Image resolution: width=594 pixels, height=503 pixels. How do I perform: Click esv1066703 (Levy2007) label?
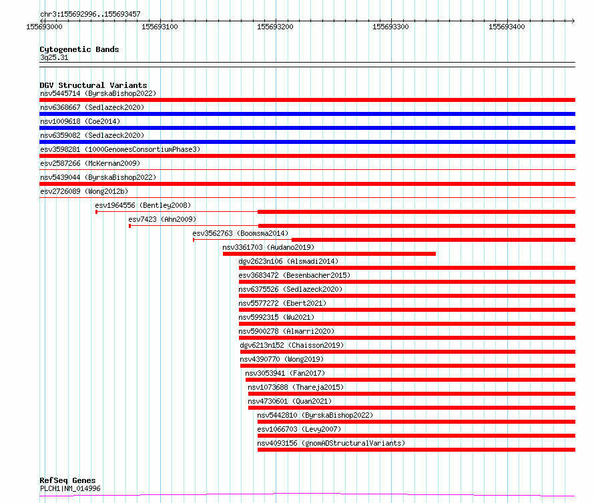pos(299,429)
